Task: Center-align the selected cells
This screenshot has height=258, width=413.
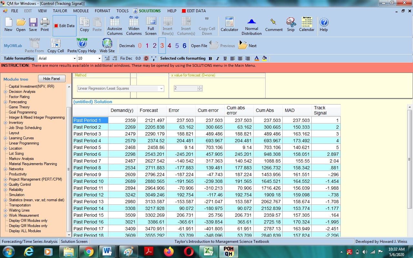Action: (x=240, y=58)
